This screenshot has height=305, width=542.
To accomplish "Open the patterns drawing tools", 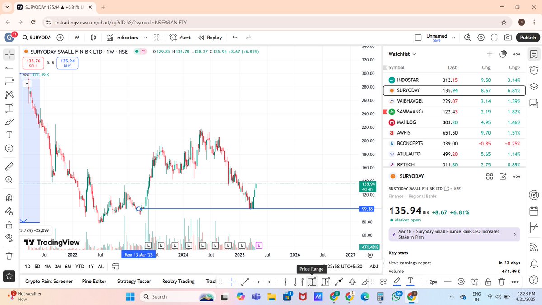I will coord(9,95).
